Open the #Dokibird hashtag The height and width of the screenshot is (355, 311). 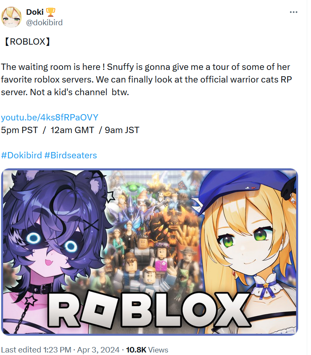(21, 155)
